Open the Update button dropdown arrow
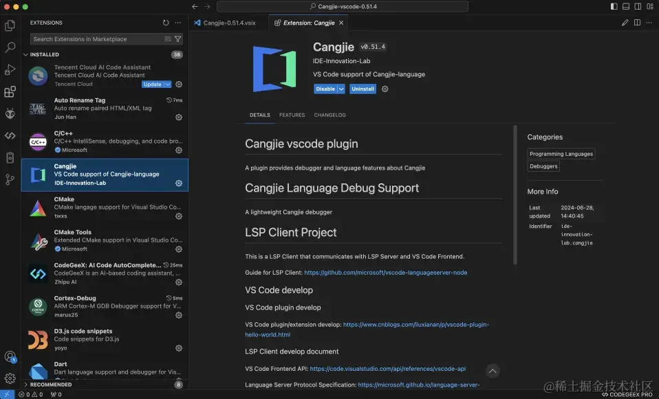The height and width of the screenshot is (399, 659). coord(168,84)
